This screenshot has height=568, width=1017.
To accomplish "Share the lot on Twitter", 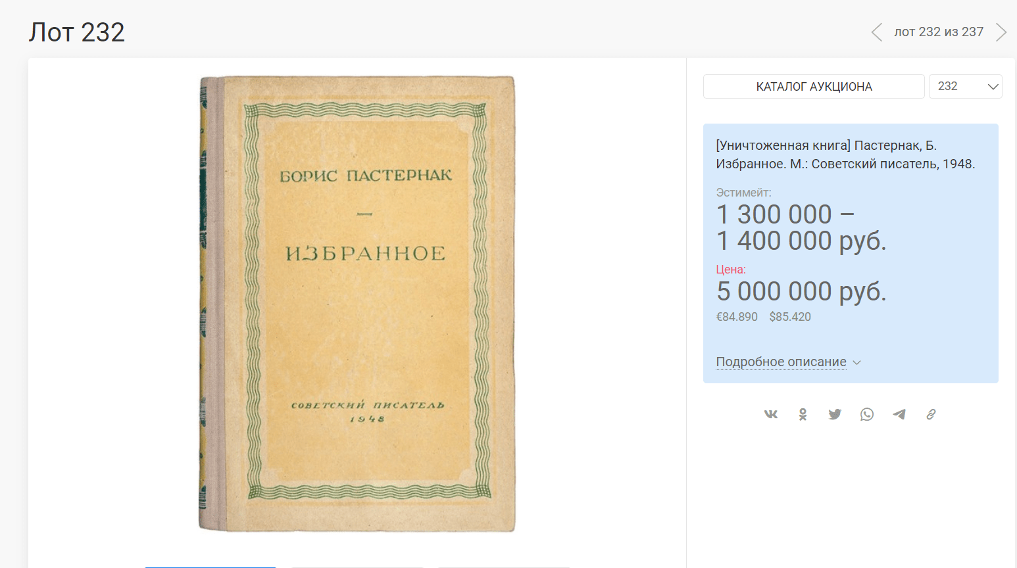I will pyautogui.click(x=835, y=414).
